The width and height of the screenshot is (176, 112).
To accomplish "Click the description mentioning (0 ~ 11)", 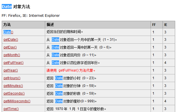I will pos(71,55).
